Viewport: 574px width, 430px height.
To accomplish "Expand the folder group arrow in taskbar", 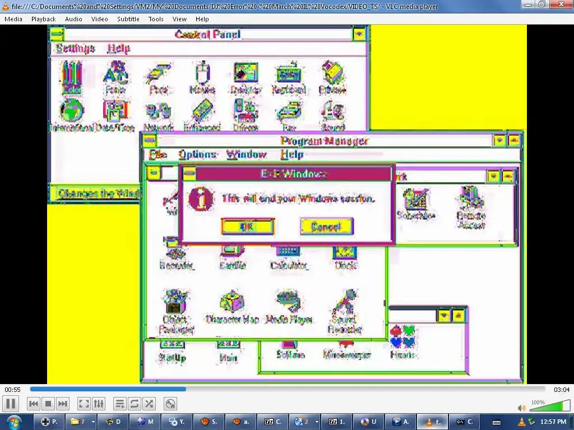I will click(x=94, y=422).
